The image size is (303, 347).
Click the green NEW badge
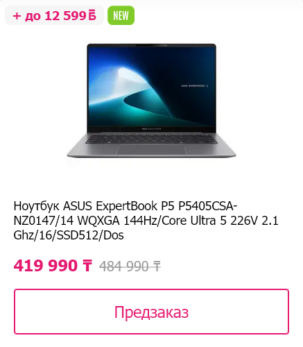121,15
